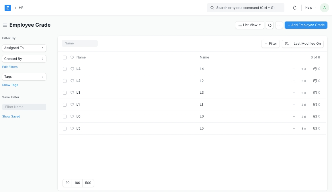The height and width of the screenshot is (192, 332).
Task: Click the user avatar A
Action: [324, 8]
